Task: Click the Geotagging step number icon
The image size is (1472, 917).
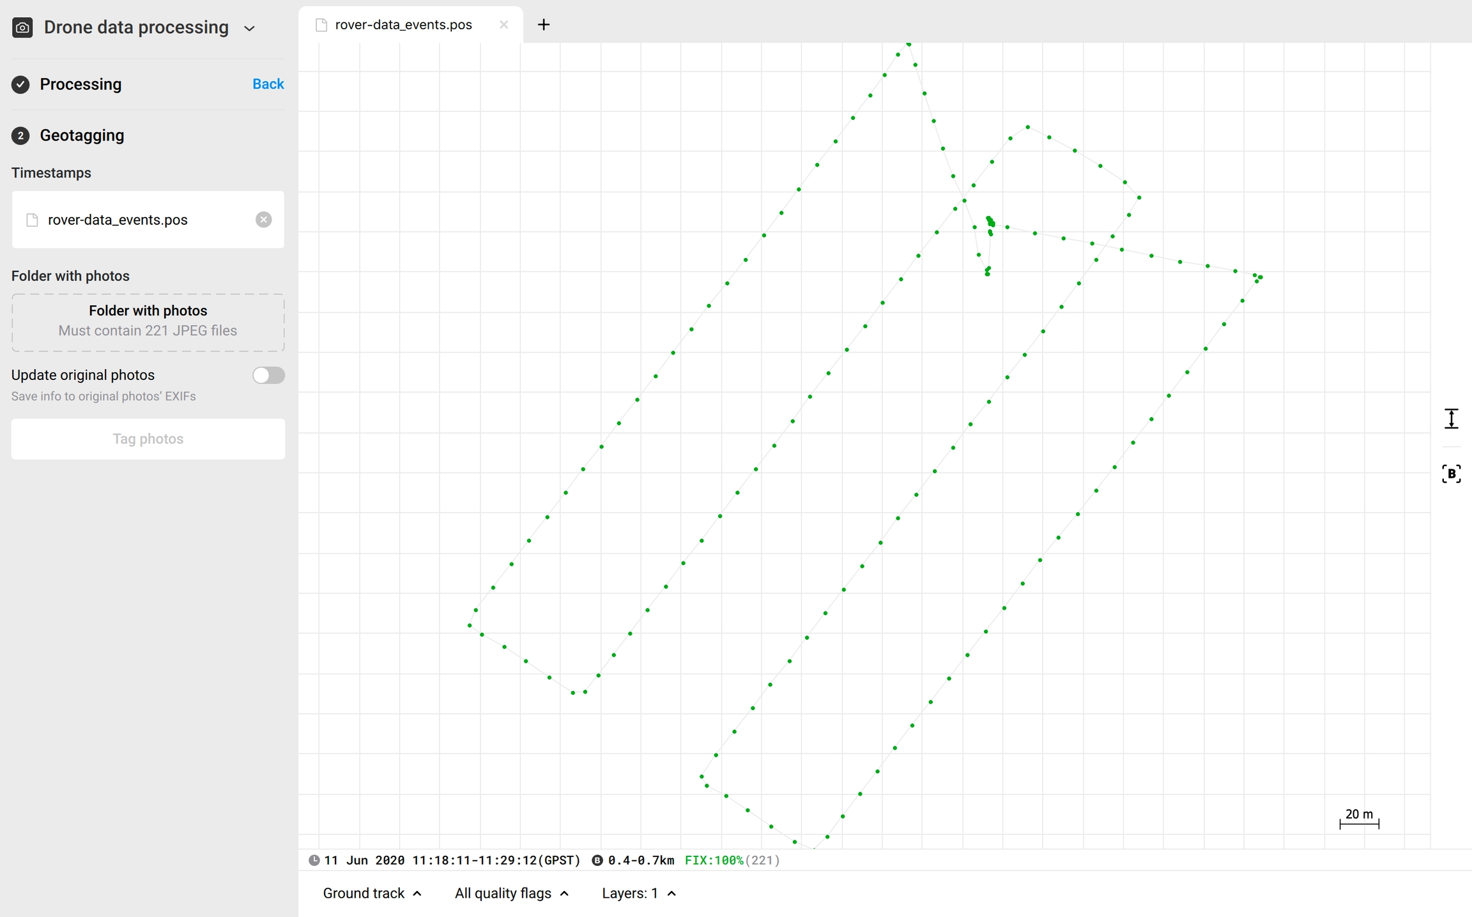Action: tap(20, 135)
